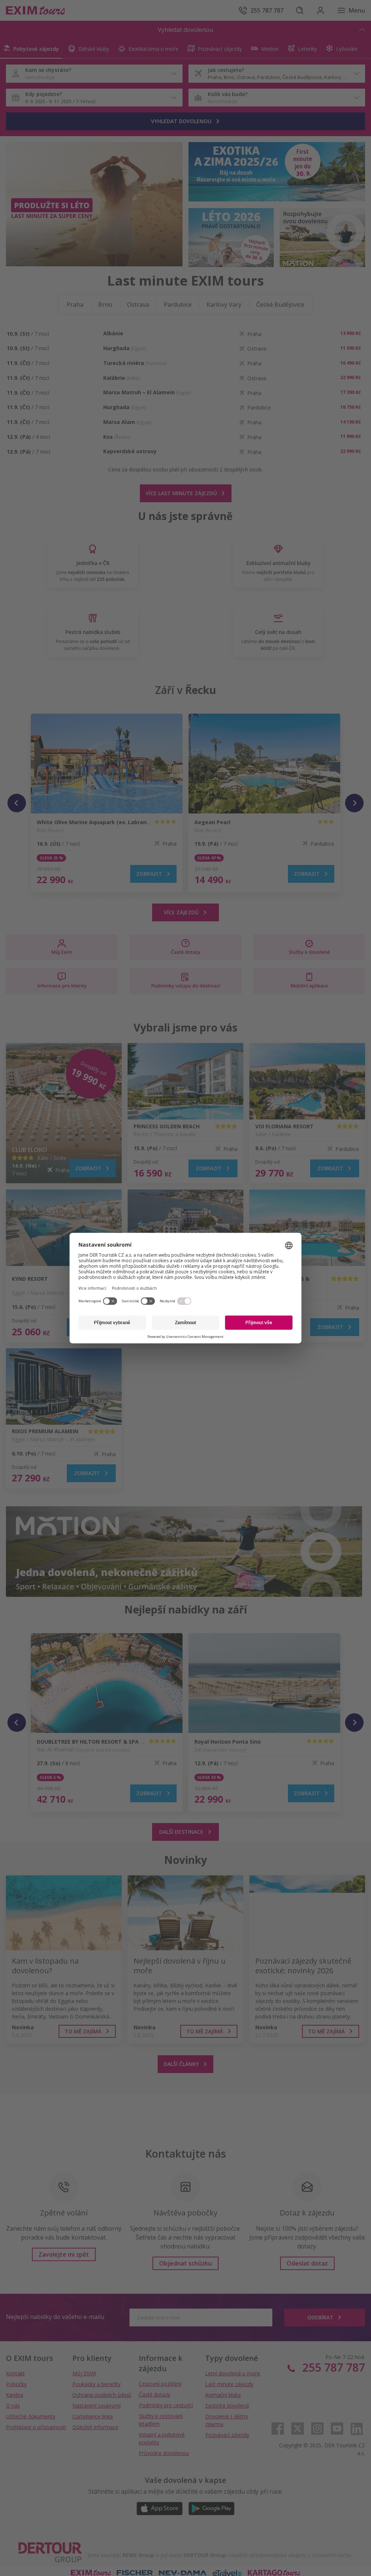Click the Nezbytné cookies switch
Screen dimensions: 371x2576
(x=184, y=1301)
